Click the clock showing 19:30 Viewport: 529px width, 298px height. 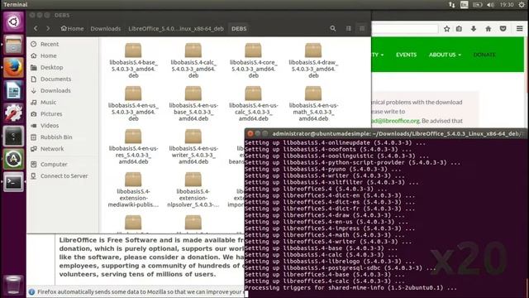[x=507, y=5]
